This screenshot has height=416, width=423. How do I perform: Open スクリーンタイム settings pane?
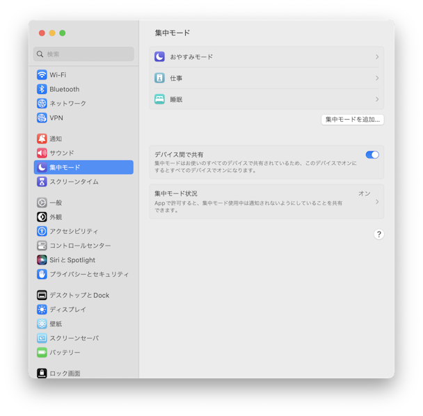(83, 182)
